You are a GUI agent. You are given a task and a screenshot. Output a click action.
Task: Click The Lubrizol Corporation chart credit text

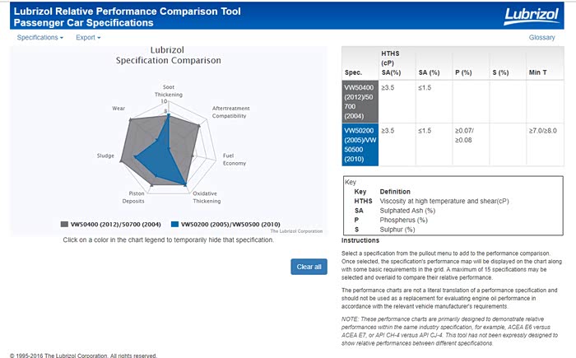[x=296, y=231]
